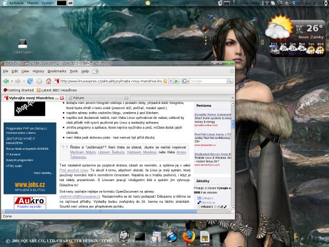
Task: Click the search magnifier button
Action: coord(230,81)
